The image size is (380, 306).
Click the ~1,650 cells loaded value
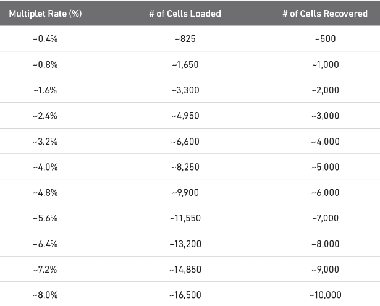[x=185, y=64]
